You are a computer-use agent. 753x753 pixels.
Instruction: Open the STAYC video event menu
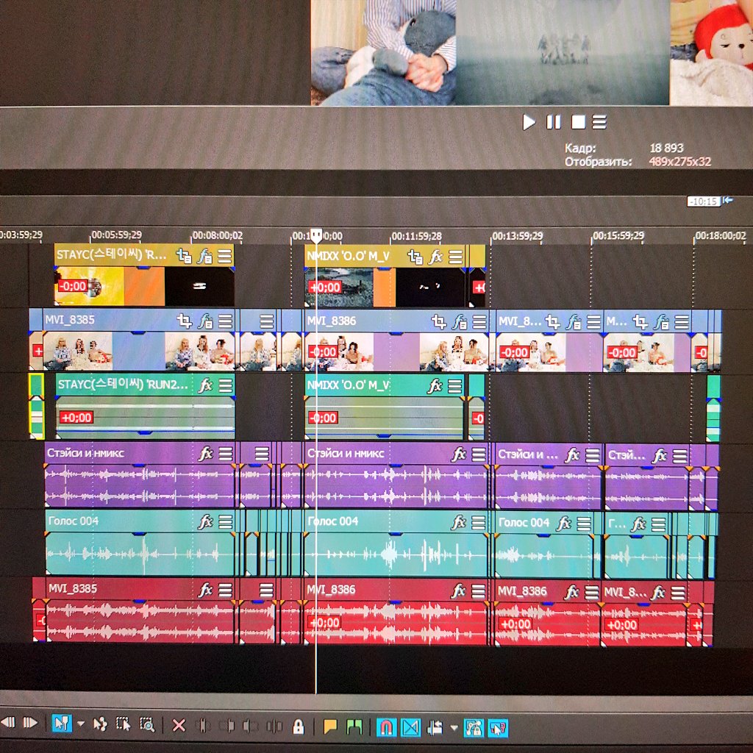(x=225, y=255)
